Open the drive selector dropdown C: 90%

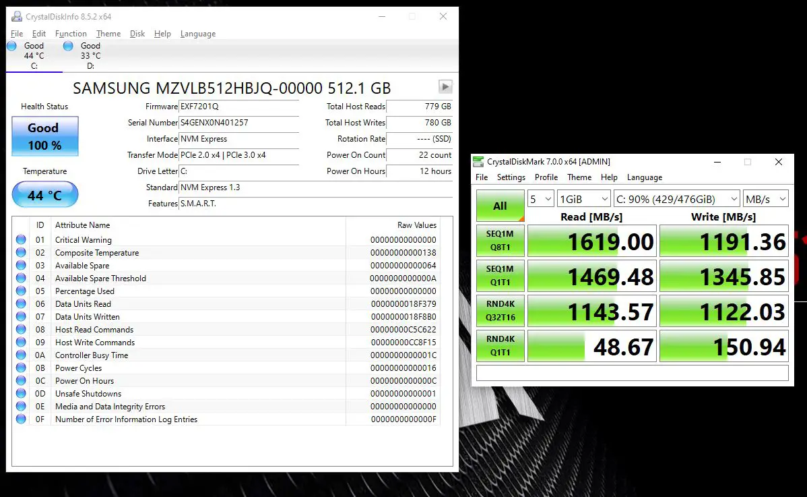tap(677, 199)
